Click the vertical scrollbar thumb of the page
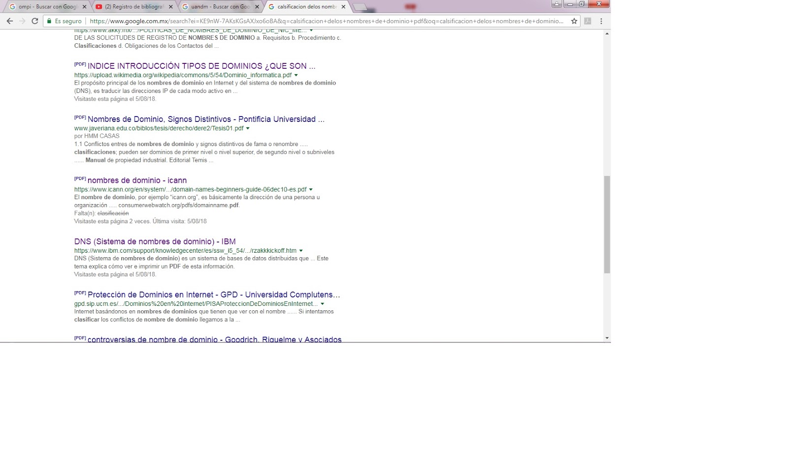The height and width of the screenshot is (476, 788). [x=607, y=225]
